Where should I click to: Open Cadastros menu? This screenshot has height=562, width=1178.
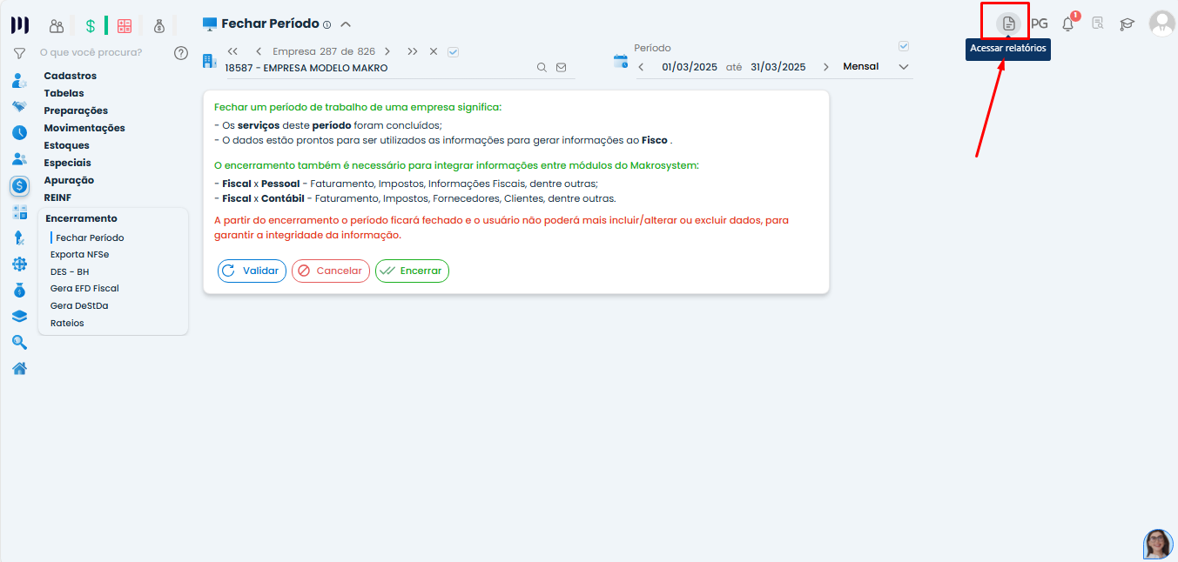tap(71, 76)
